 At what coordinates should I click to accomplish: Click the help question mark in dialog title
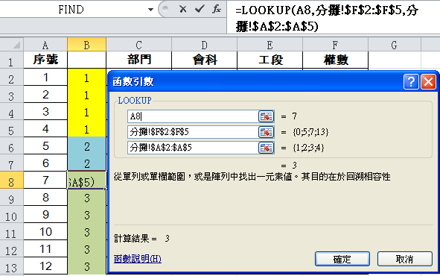click(x=411, y=82)
